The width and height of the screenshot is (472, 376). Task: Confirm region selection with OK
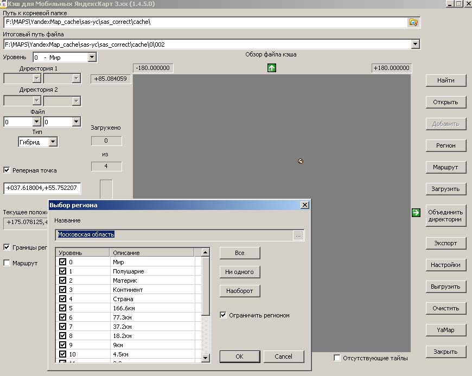(x=239, y=356)
